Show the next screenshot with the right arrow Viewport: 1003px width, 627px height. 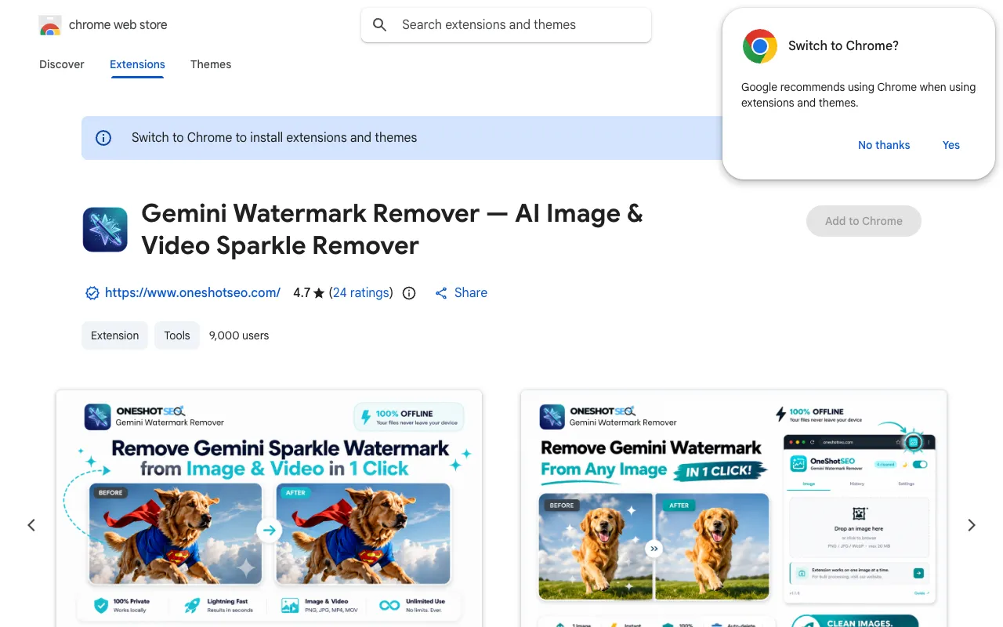pos(972,525)
